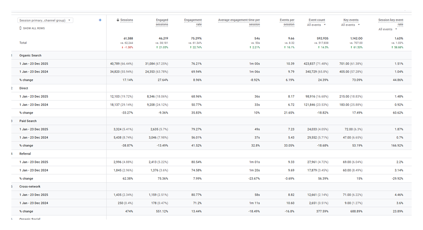The width and height of the screenshot is (423, 230).
Task: Select the Organic Search channel row
Action: click(x=30, y=56)
